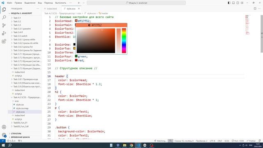Expand the Task 3.6.1 Циклы while folder
This screenshot has width=263, height=148.
coord(25,39)
